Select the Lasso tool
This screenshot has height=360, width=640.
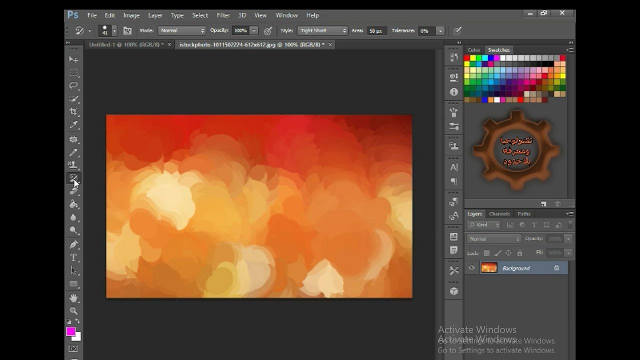73,85
